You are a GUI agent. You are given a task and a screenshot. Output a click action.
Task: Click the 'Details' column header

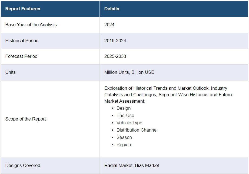[x=112, y=9]
